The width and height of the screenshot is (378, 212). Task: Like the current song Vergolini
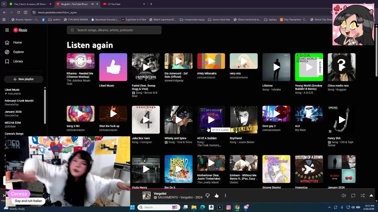coord(216,196)
